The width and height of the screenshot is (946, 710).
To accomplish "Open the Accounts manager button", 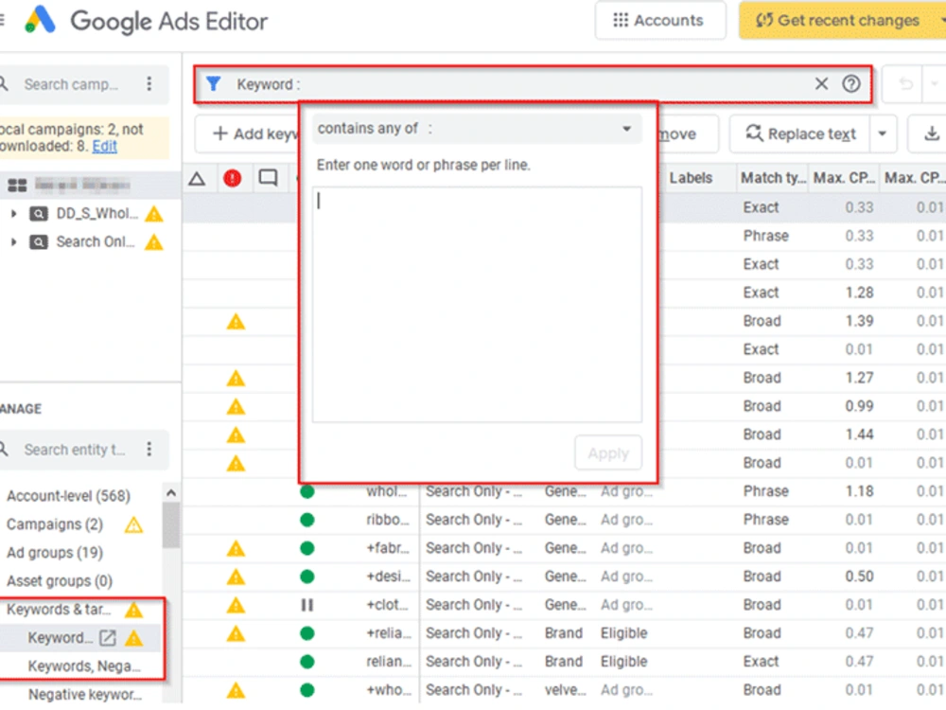I will [x=659, y=21].
